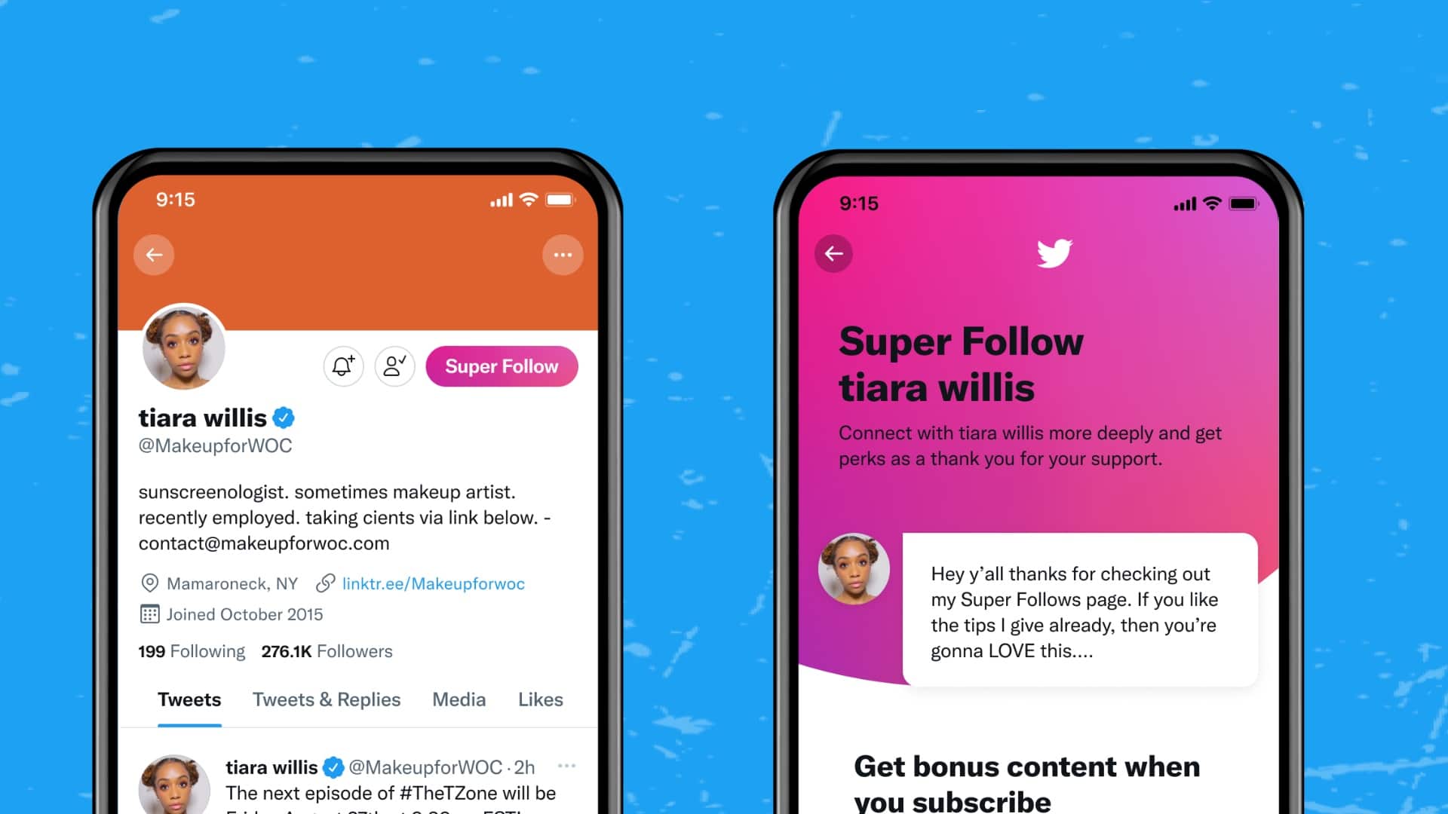Screen dimensions: 1448x814
Task: Click the linktr.ee/Makeupforwoc link
Action: [433, 583]
